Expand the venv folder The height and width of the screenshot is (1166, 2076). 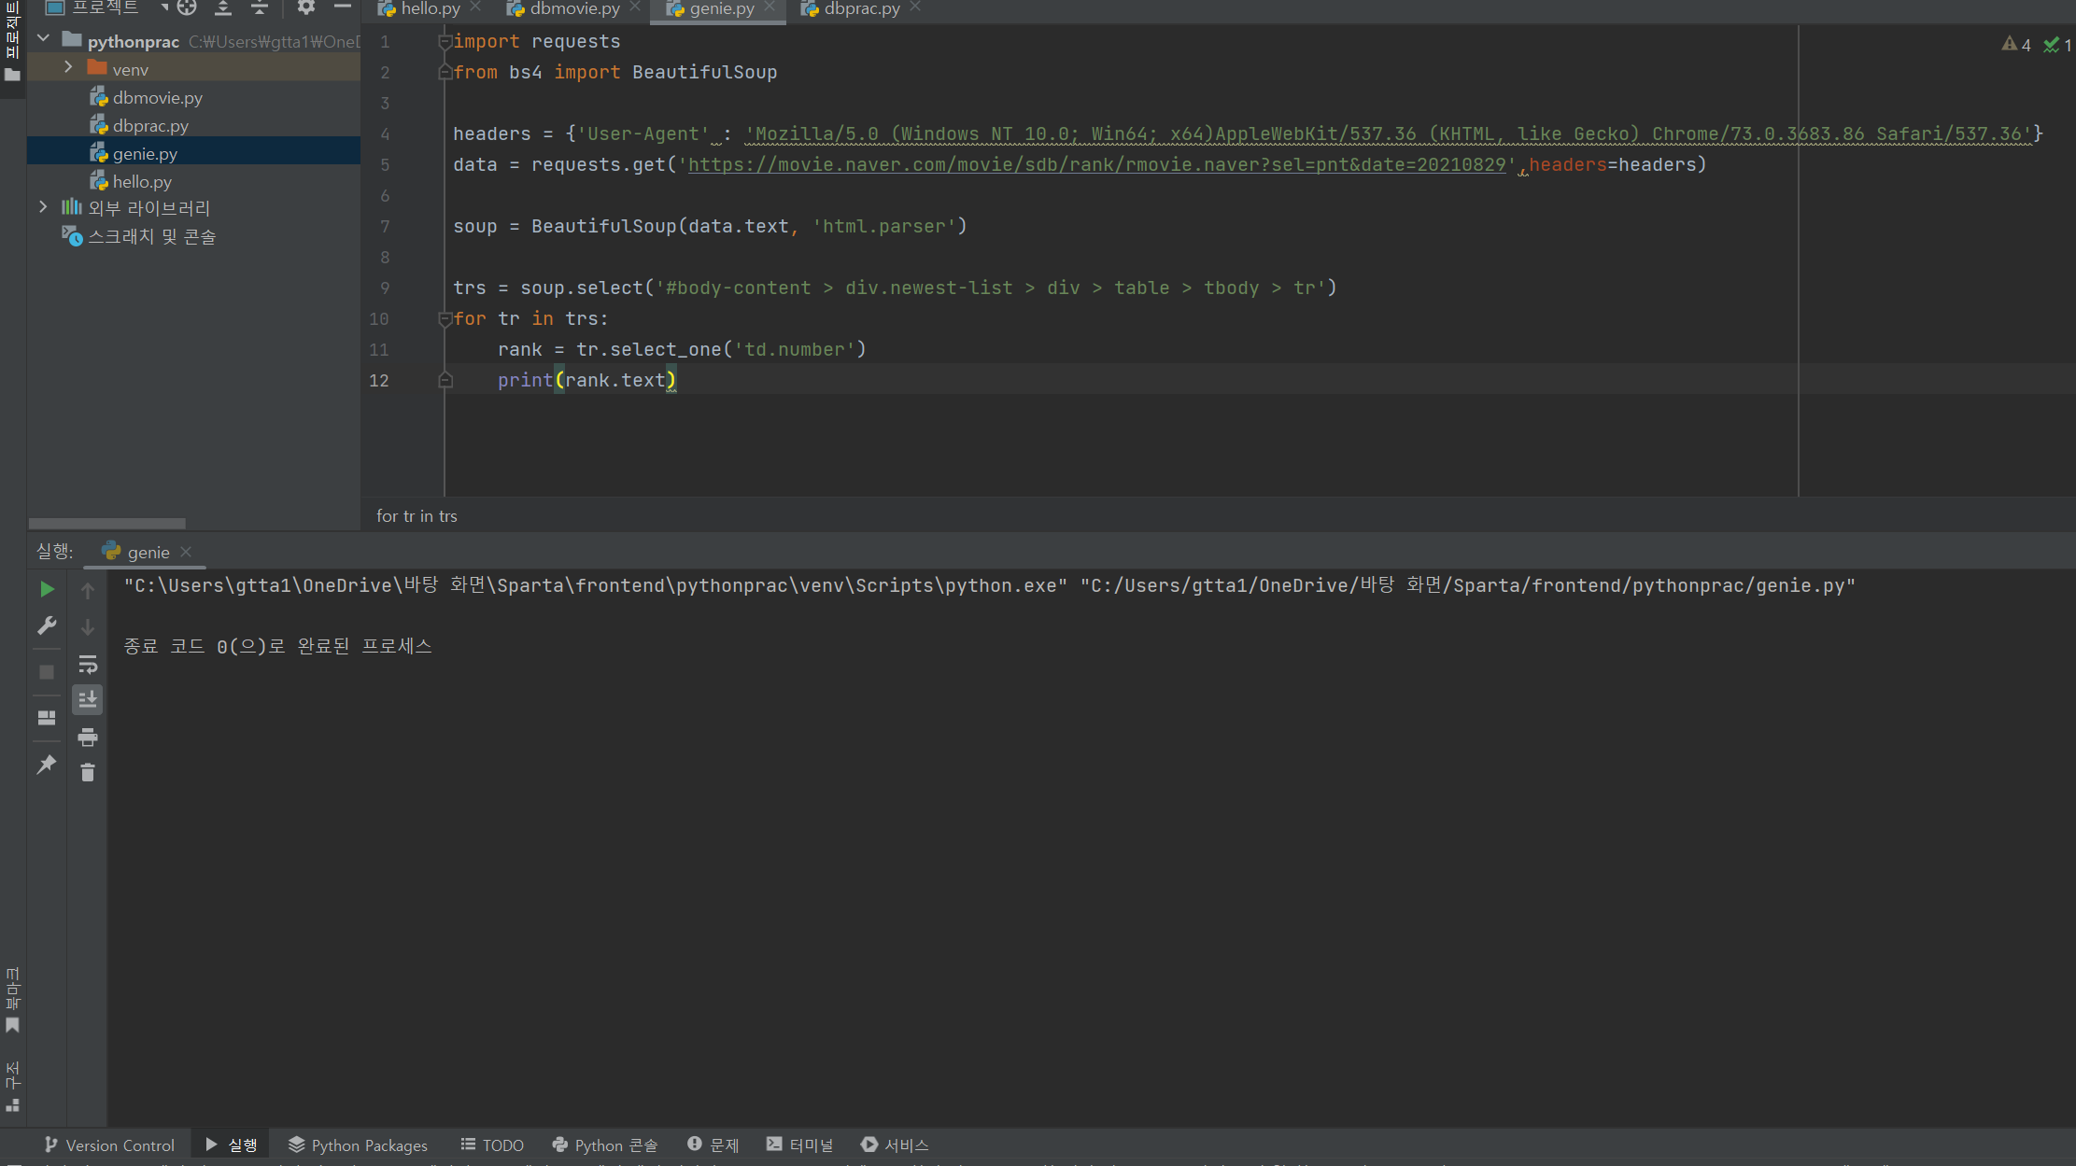point(68,68)
